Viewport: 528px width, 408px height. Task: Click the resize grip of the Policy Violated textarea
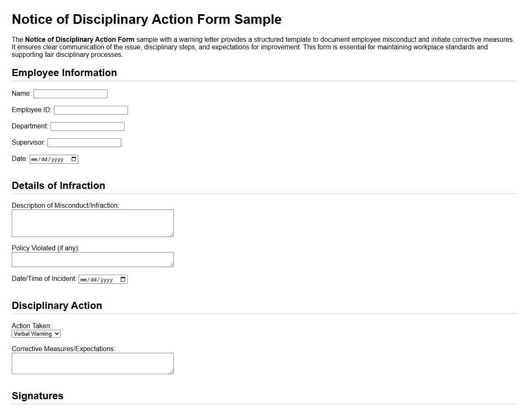pyautogui.click(x=172, y=265)
